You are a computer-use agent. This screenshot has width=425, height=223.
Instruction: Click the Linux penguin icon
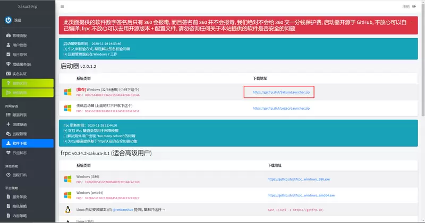click(x=68, y=210)
